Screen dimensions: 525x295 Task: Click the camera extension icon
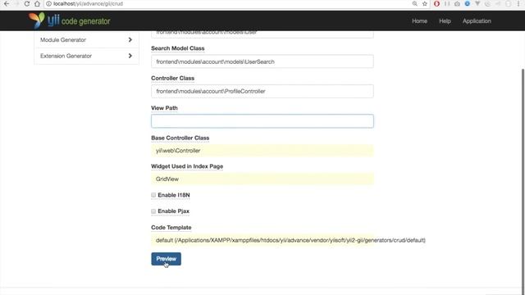457,3
